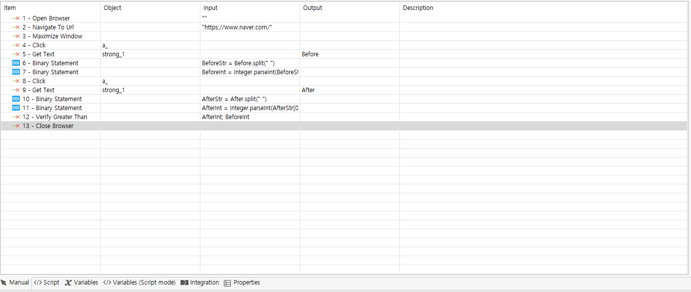Click the arrow icon of step 4 Click
The height and width of the screenshot is (292, 691).
(x=16, y=45)
